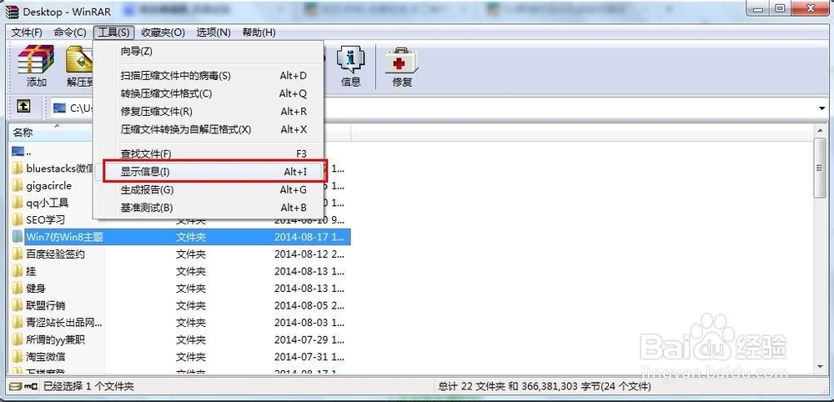Click the key password icon in the status bar
The image size is (834, 402).
click(32, 386)
